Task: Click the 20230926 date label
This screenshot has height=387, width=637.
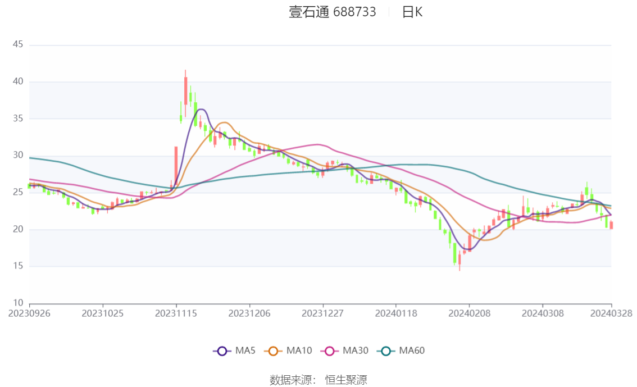Action: [x=29, y=313]
